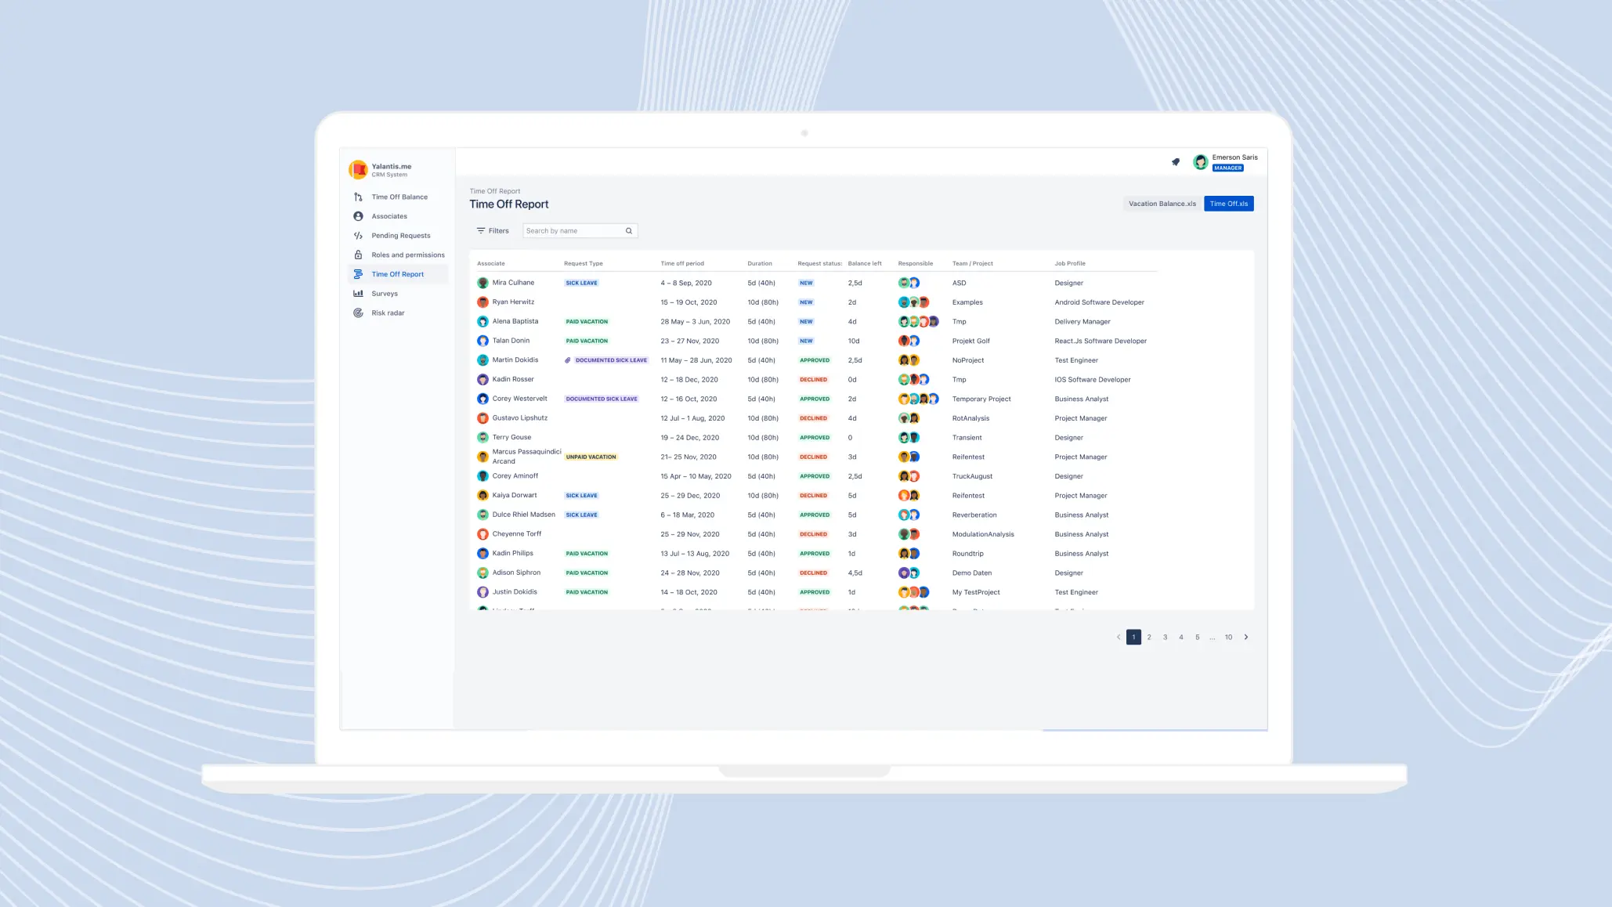Click the attachment paperclip icon in Martin Dokidis's row
This screenshot has width=1612, height=907.
click(x=568, y=360)
